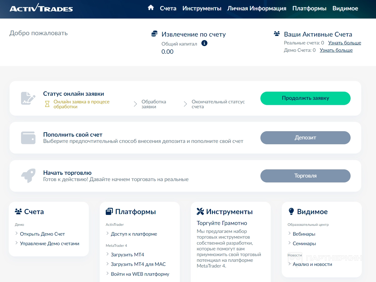
Task: Click the rocket icon beside Начать торговлю
Action: pos(28,176)
